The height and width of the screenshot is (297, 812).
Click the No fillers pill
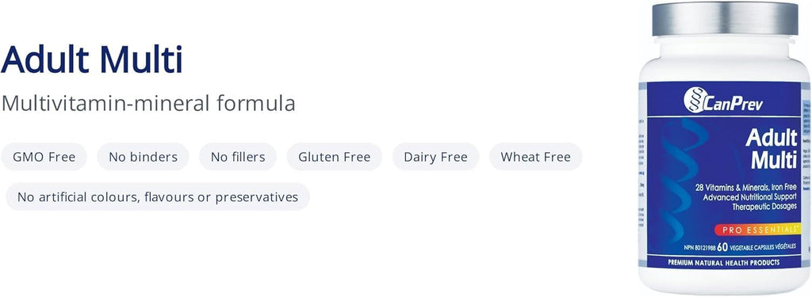238,157
